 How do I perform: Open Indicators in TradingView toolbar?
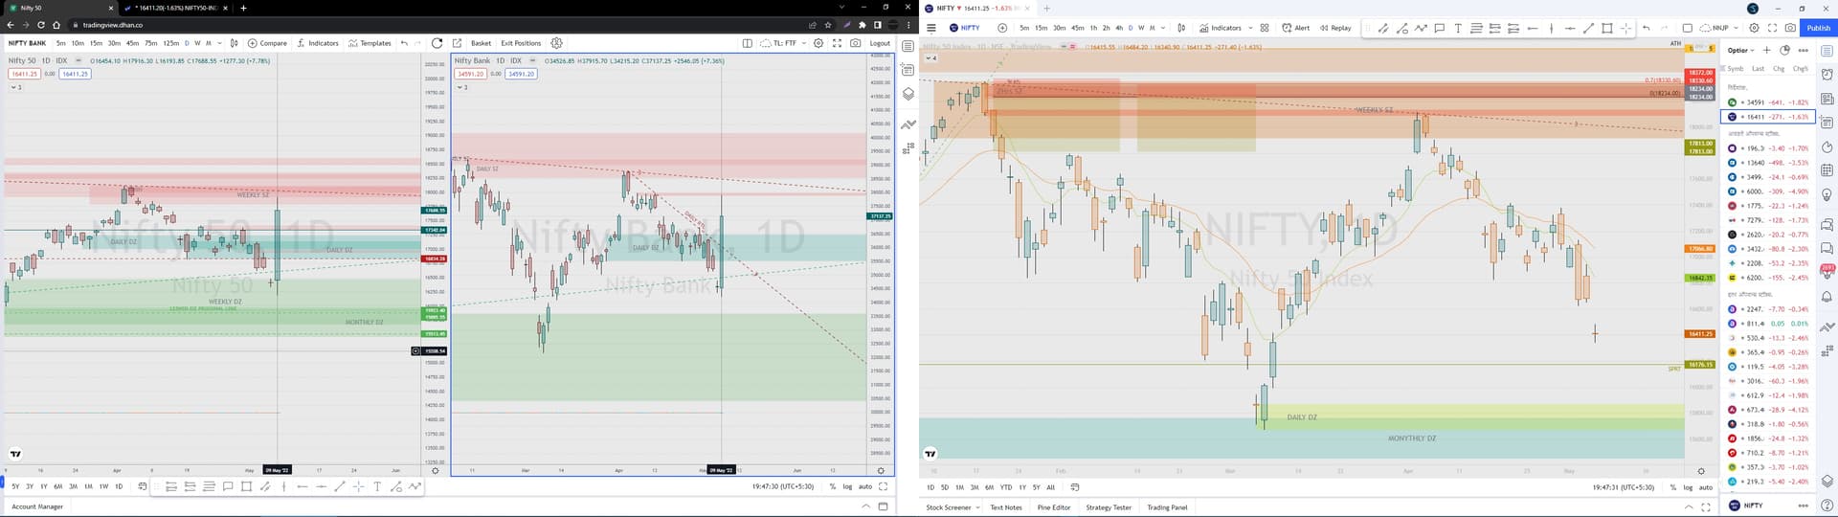click(1221, 28)
